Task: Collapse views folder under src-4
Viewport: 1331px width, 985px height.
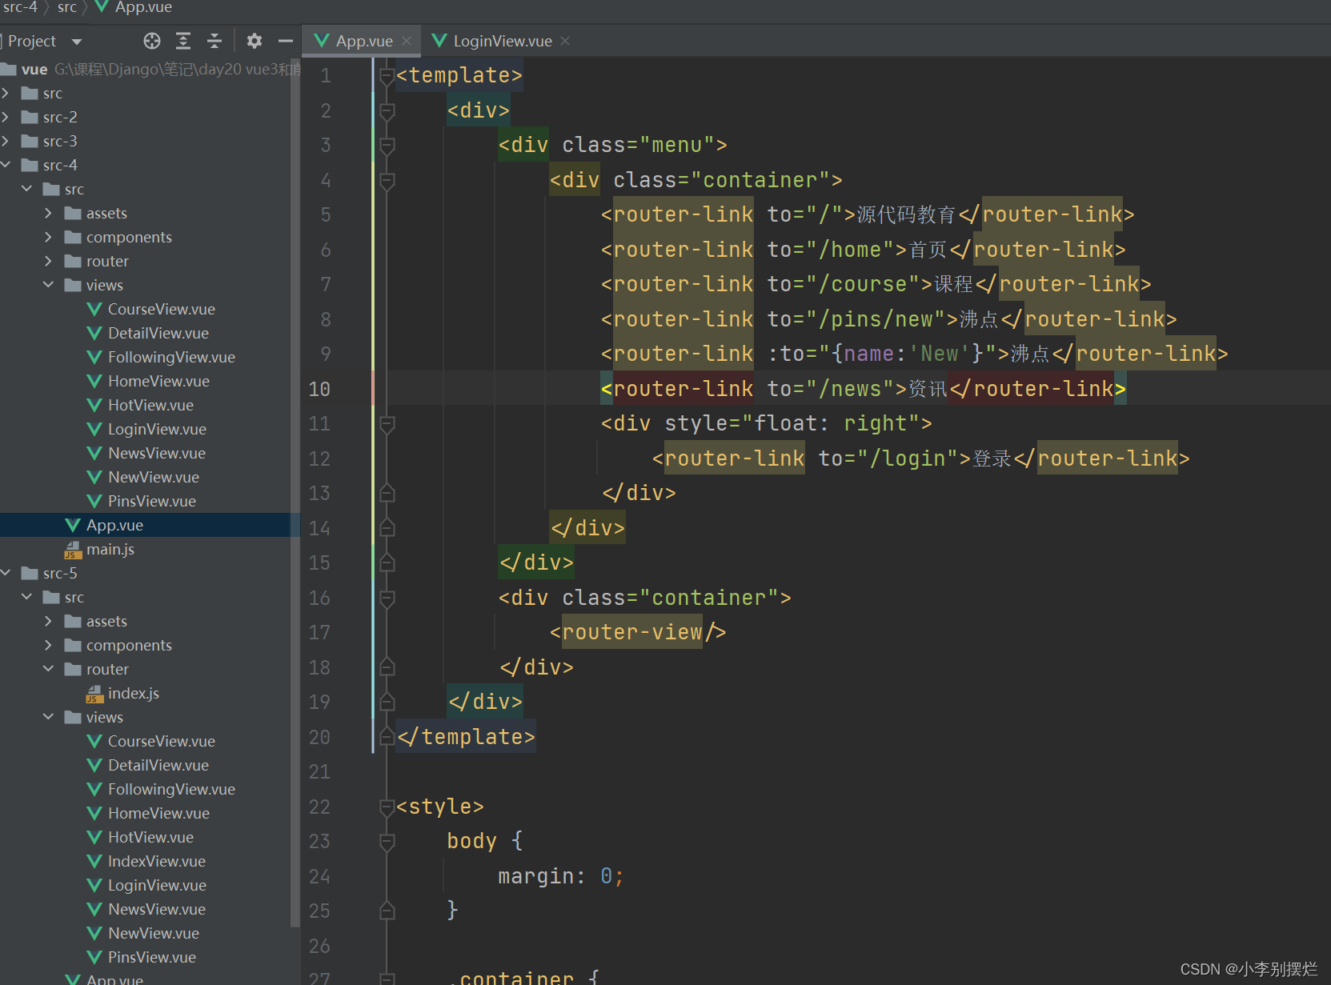Action: 48,286
